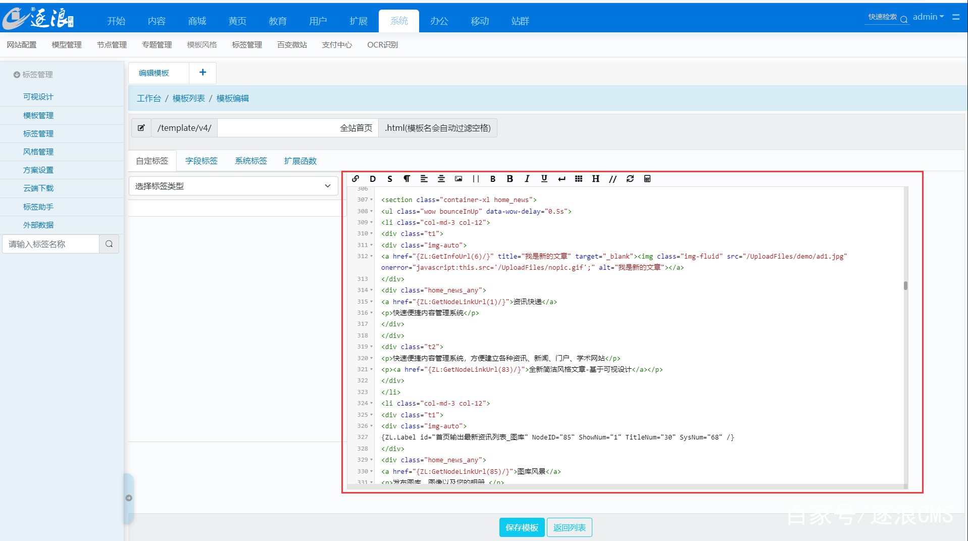Insert a heading tag with the H icon
The height and width of the screenshot is (541, 968).
tap(596, 179)
